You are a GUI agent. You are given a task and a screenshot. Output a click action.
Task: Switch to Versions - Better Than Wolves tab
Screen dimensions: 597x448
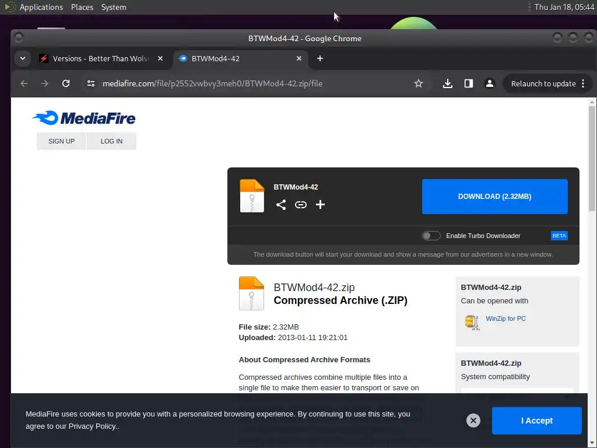pos(101,58)
